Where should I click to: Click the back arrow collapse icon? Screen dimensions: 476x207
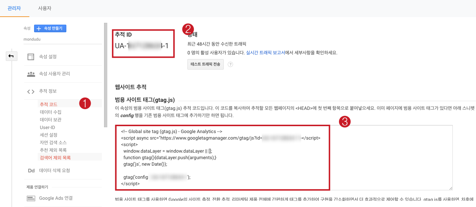click(x=11, y=56)
